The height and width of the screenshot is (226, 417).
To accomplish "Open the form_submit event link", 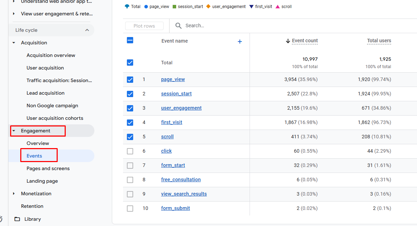I will pos(175,209).
